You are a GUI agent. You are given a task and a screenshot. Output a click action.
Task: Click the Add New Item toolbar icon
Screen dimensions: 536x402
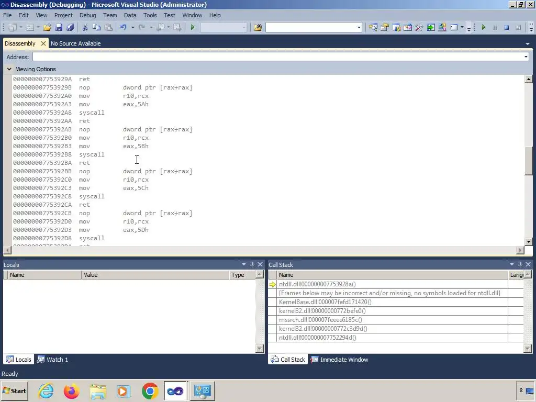point(30,27)
